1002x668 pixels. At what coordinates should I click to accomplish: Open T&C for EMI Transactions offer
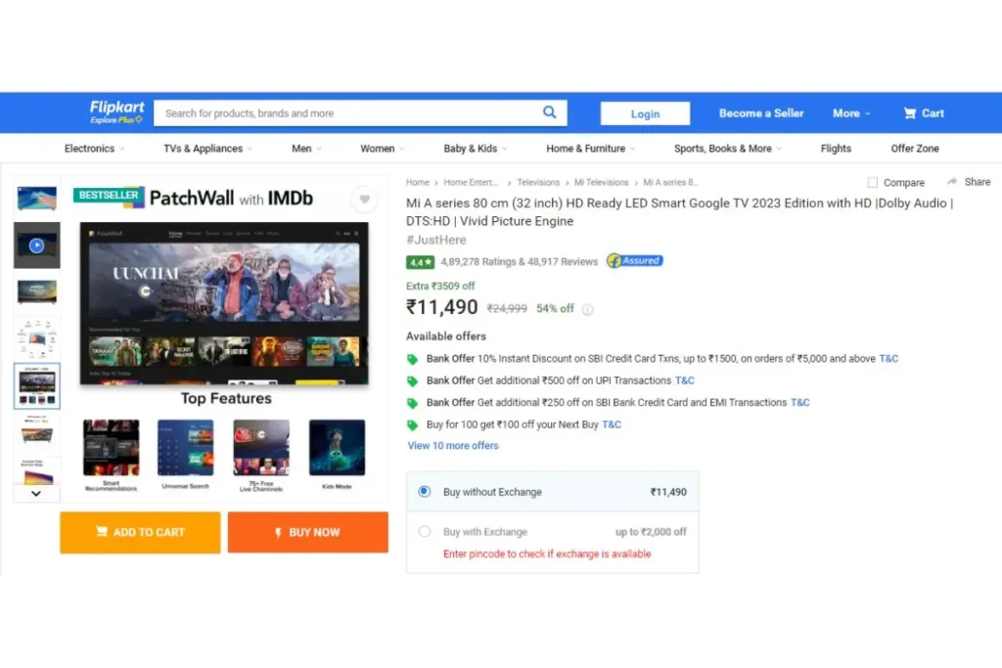pos(800,402)
